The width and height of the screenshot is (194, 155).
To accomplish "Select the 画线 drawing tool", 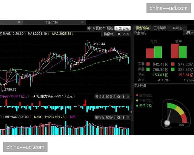I will (110, 28).
